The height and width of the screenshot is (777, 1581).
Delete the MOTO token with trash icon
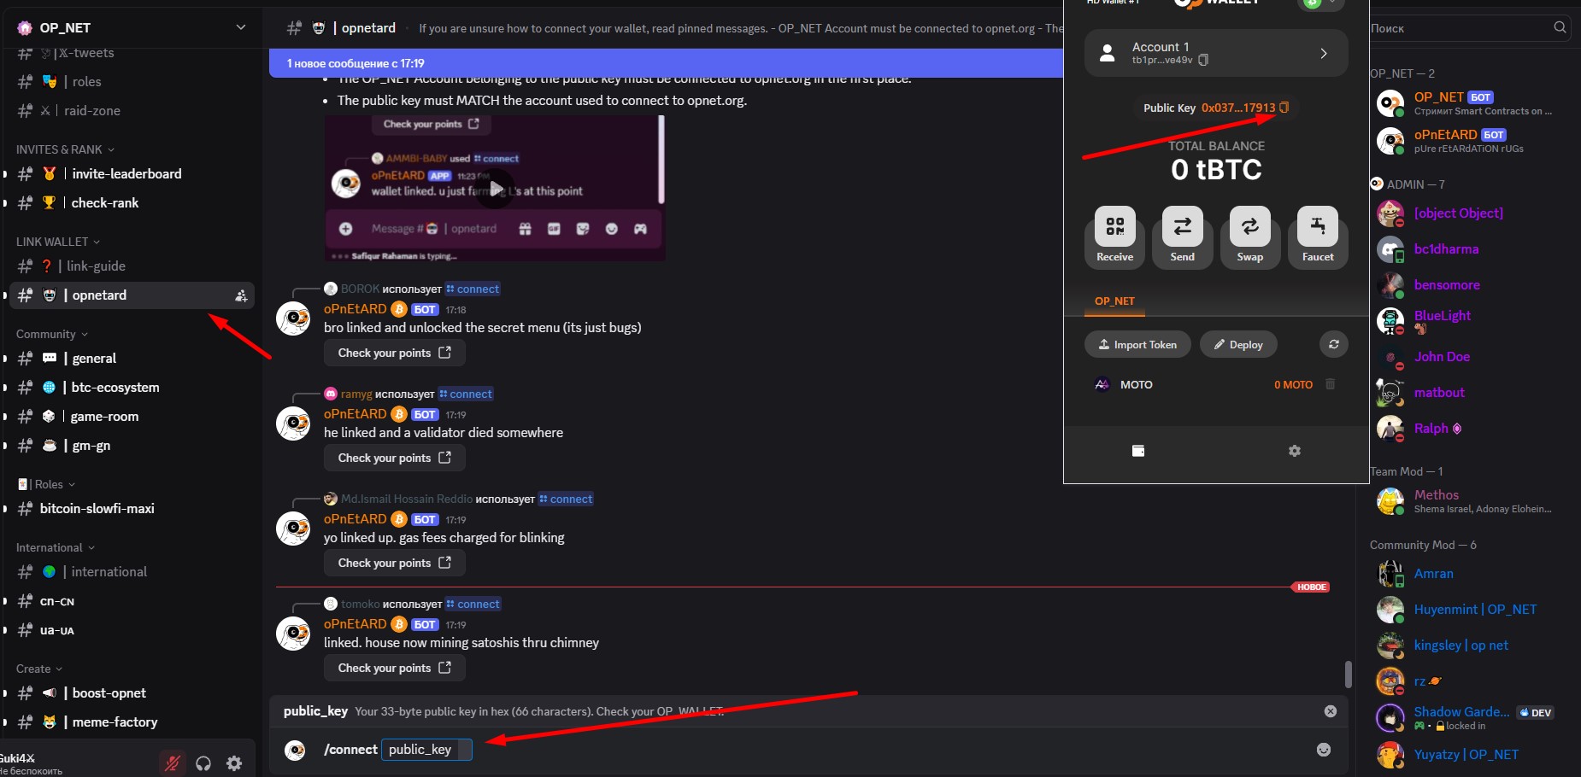(1330, 384)
